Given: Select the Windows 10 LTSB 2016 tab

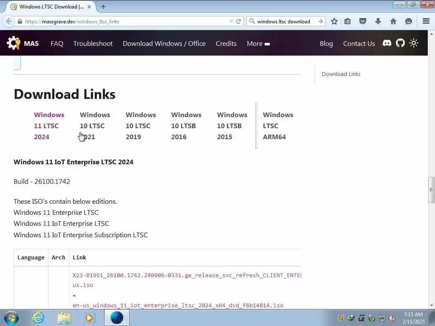Looking at the screenshot, I should point(186,126).
